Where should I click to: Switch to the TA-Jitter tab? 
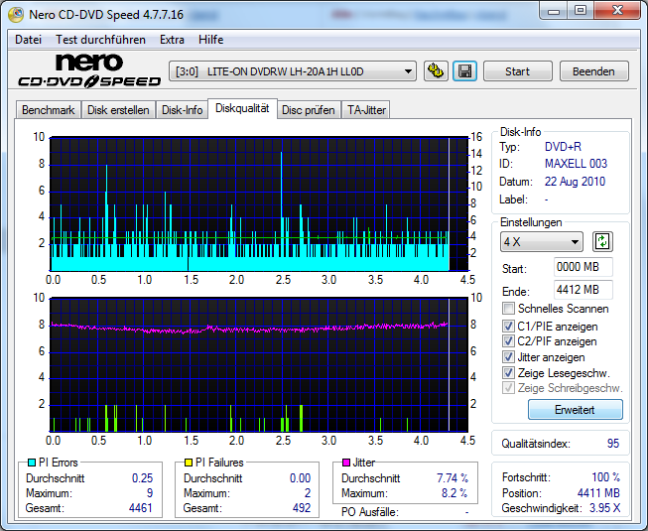pyautogui.click(x=366, y=110)
